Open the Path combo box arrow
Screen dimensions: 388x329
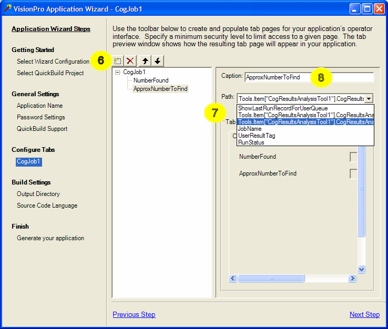pyautogui.click(x=369, y=98)
